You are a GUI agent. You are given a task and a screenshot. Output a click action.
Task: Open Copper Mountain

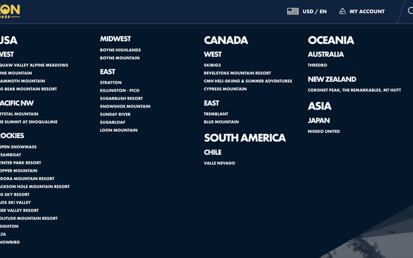18,170
